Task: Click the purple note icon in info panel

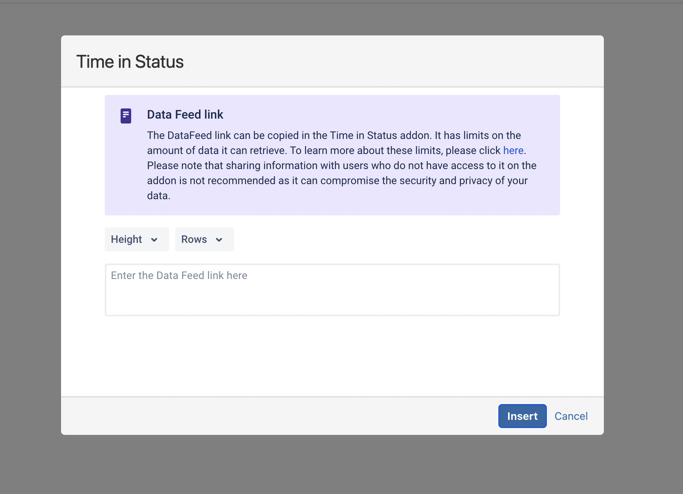Action: click(x=126, y=116)
